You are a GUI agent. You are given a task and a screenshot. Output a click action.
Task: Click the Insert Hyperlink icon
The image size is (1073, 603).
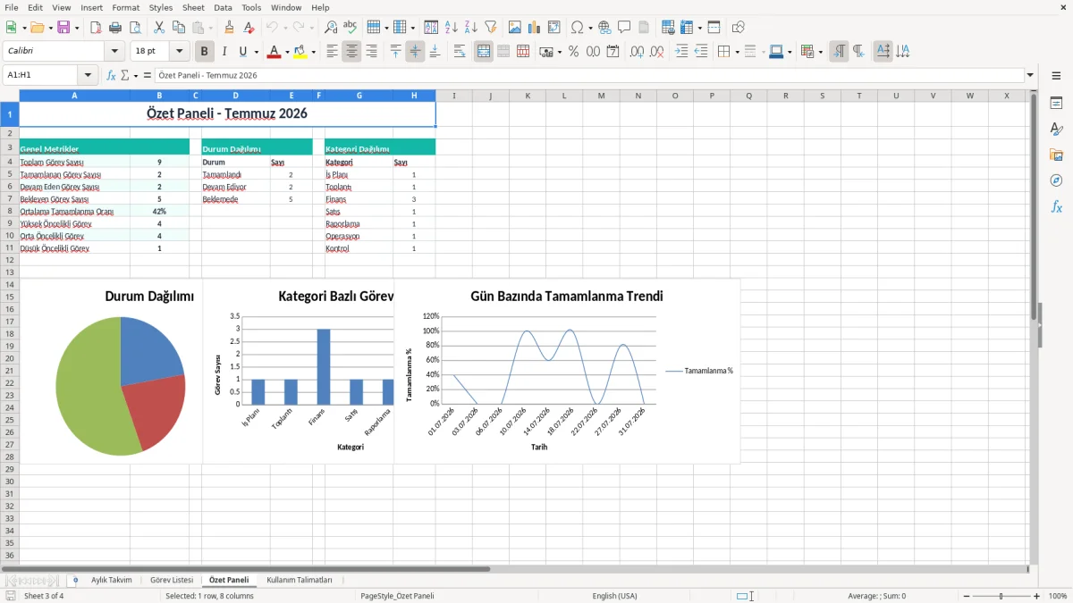[604, 28]
